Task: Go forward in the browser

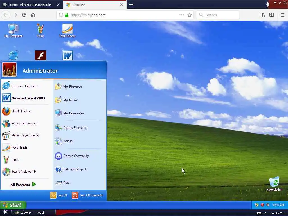Action: (x=15, y=15)
